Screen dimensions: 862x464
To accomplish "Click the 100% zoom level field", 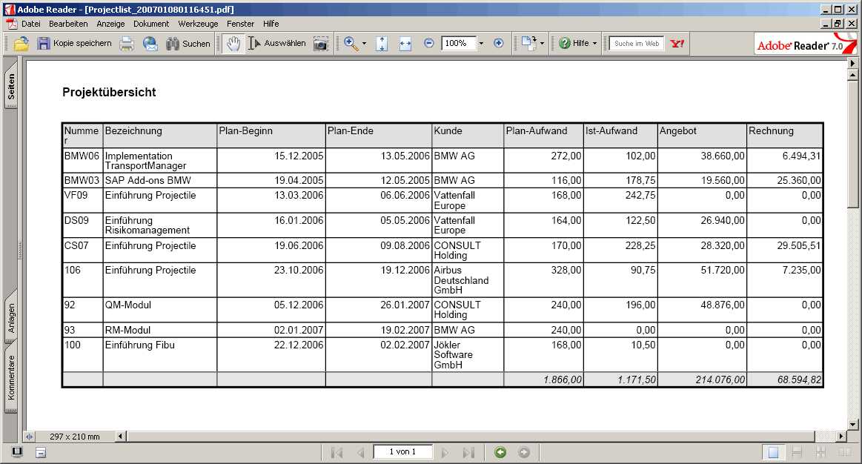I will (458, 44).
